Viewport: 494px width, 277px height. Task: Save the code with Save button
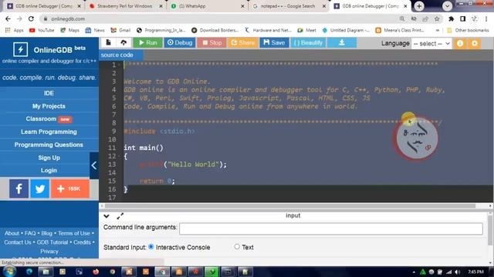274,43
